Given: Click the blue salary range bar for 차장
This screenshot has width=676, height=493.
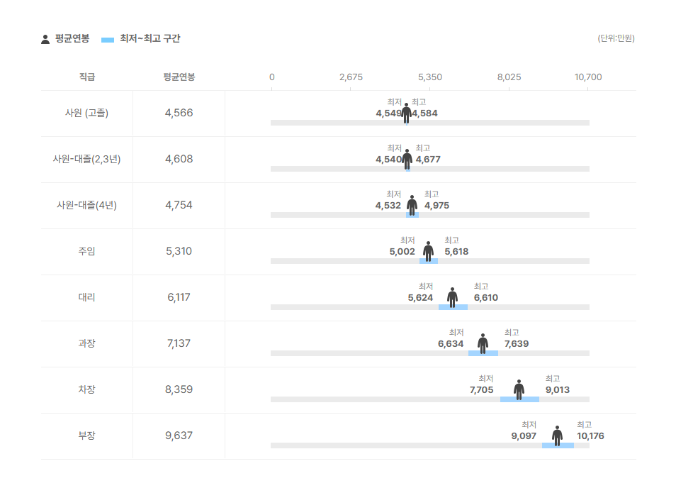Looking at the screenshot, I should [519, 399].
